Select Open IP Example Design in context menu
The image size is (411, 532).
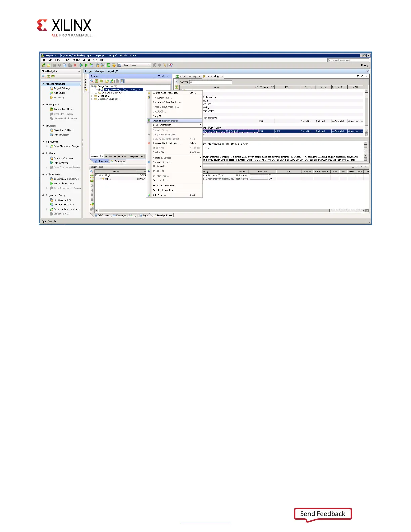(x=175, y=121)
